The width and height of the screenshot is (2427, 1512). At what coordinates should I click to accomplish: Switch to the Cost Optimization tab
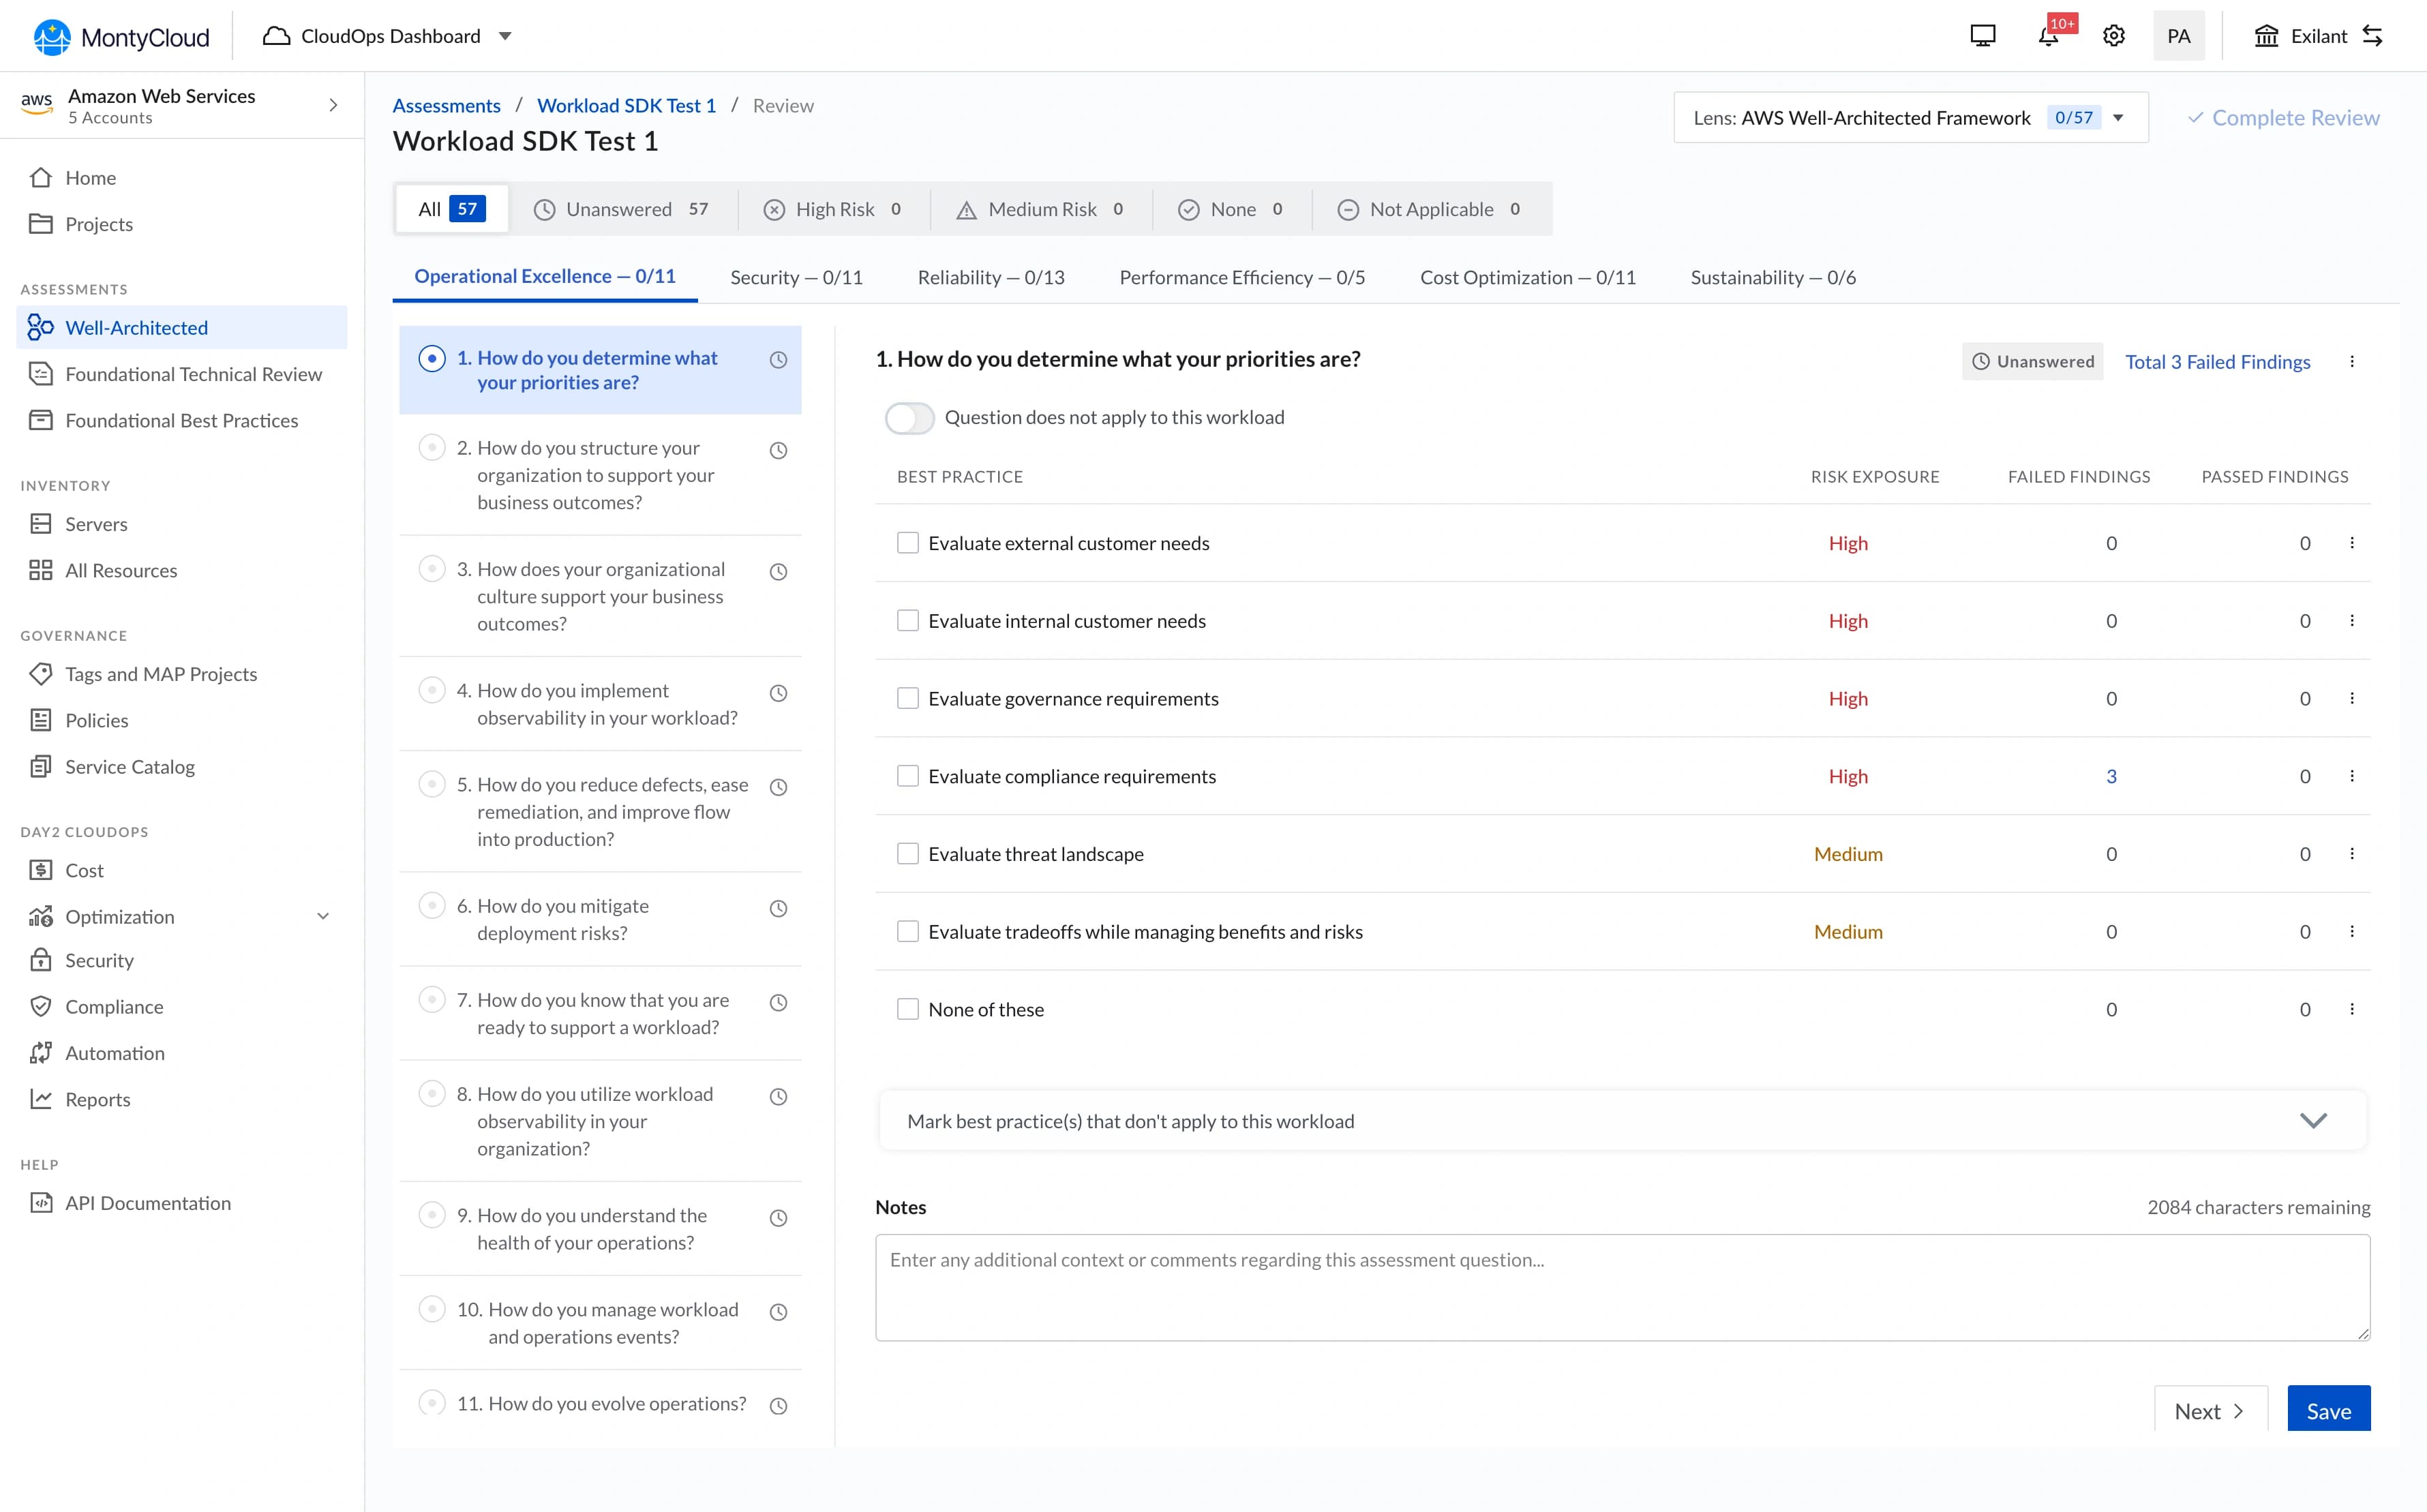coord(1527,277)
